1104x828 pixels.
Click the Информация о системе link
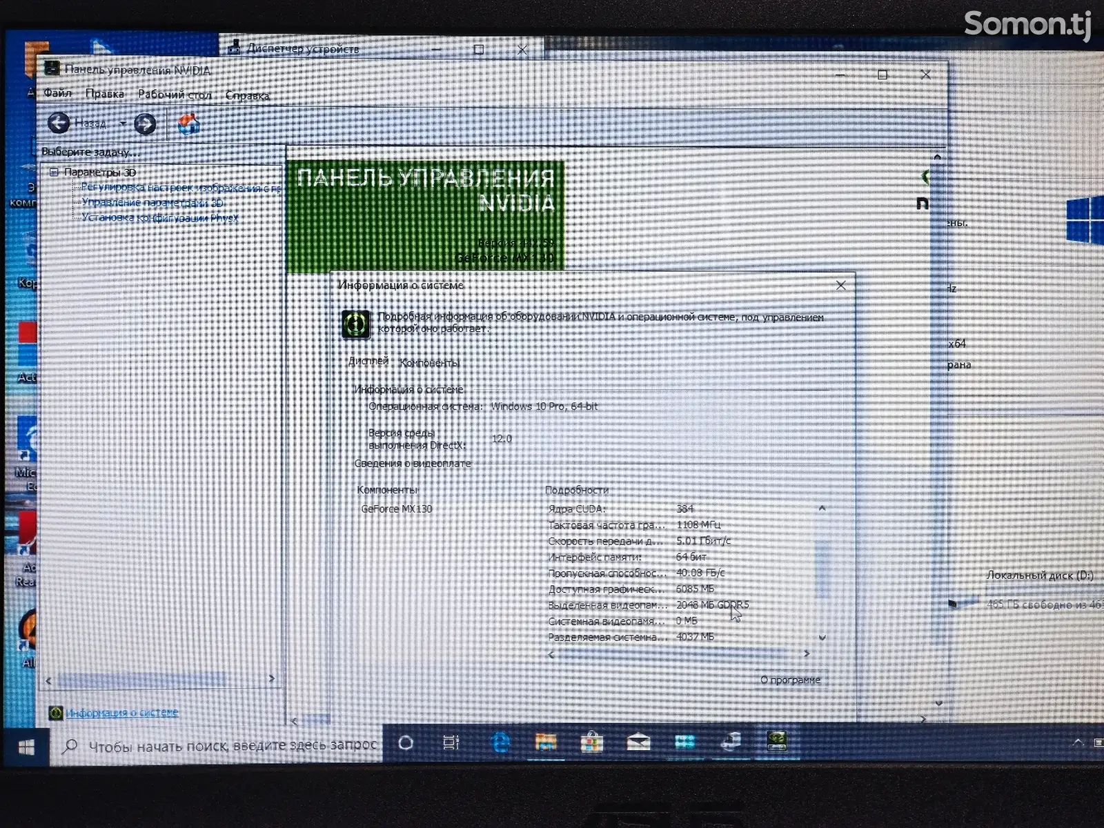point(122,712)
